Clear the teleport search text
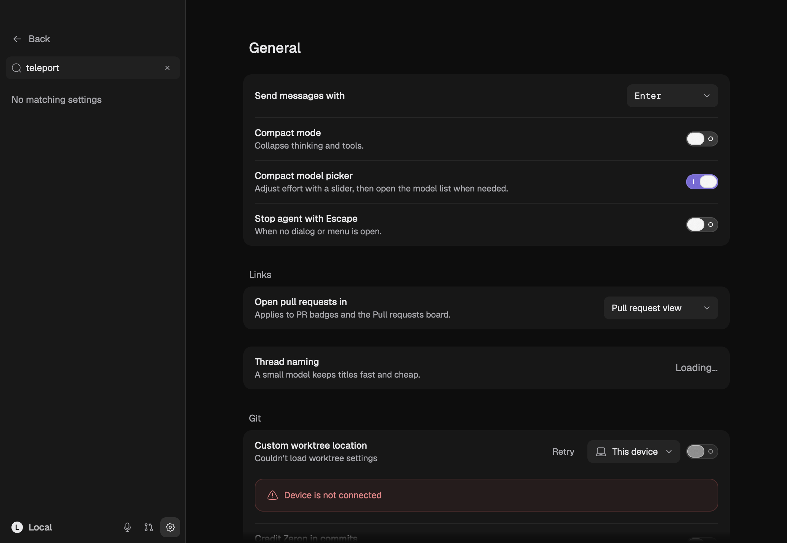The image size is (787, 543). pos(167,68)
